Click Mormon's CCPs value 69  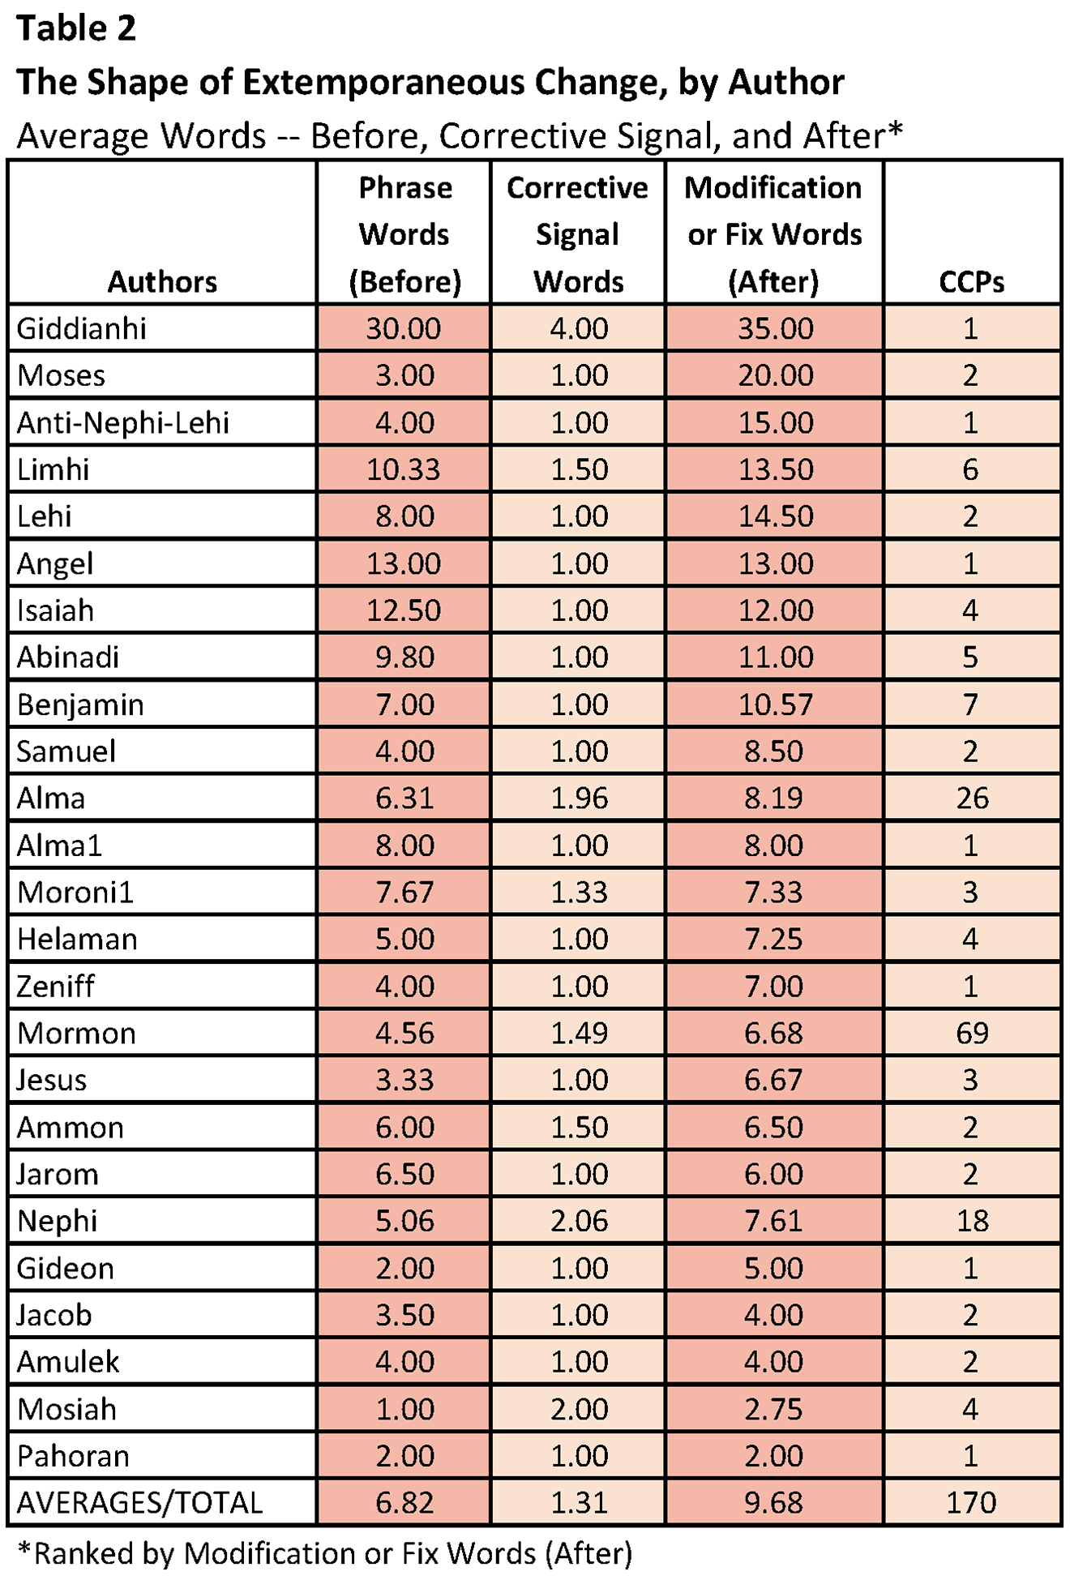coord(971,1033)
